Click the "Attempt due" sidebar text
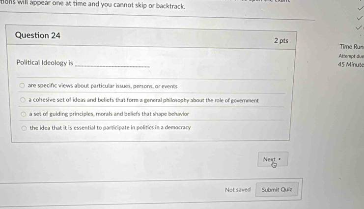Screen dimensions: 364x209 [x=351, y=56]
